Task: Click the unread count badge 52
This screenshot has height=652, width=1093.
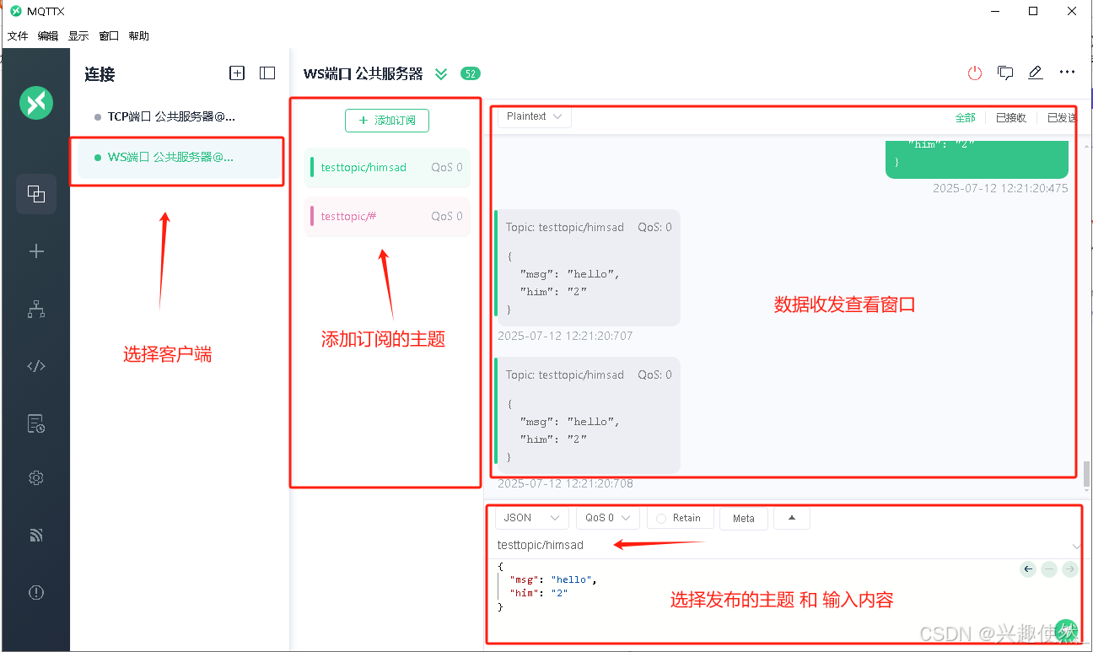Action: point(471,73)
